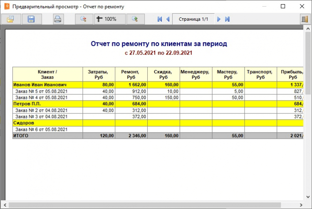
Task: Click order 4 discount "150,00"
Action: click(171, 98)
